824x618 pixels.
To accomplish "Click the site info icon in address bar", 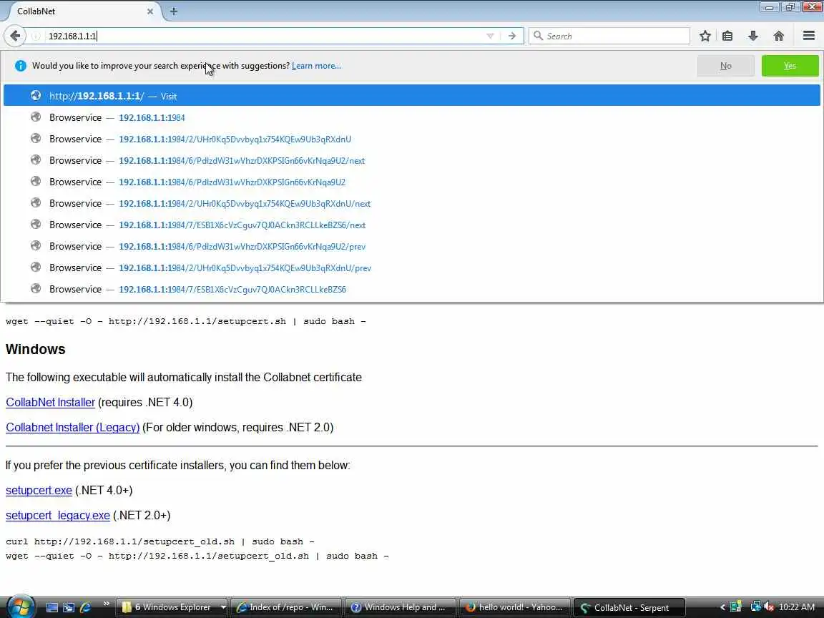I will pyautogui.click(x=36, y=36).
